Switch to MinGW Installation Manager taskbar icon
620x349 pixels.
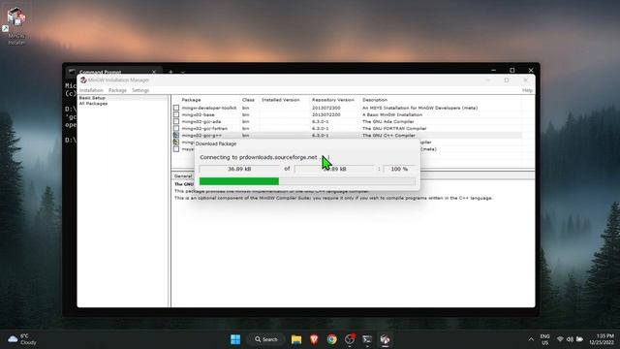pyautogui.click(x=386, y=339)
